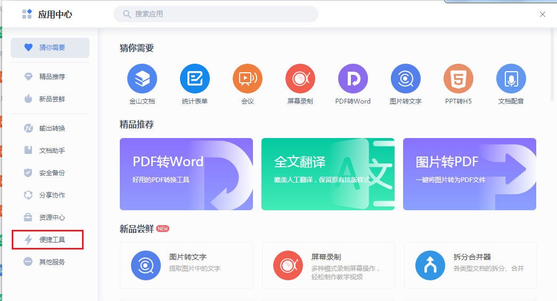Viewport: 557px width, 301px height.
Task: Click the 应用中心 logo icon
Action: point(27,14)
